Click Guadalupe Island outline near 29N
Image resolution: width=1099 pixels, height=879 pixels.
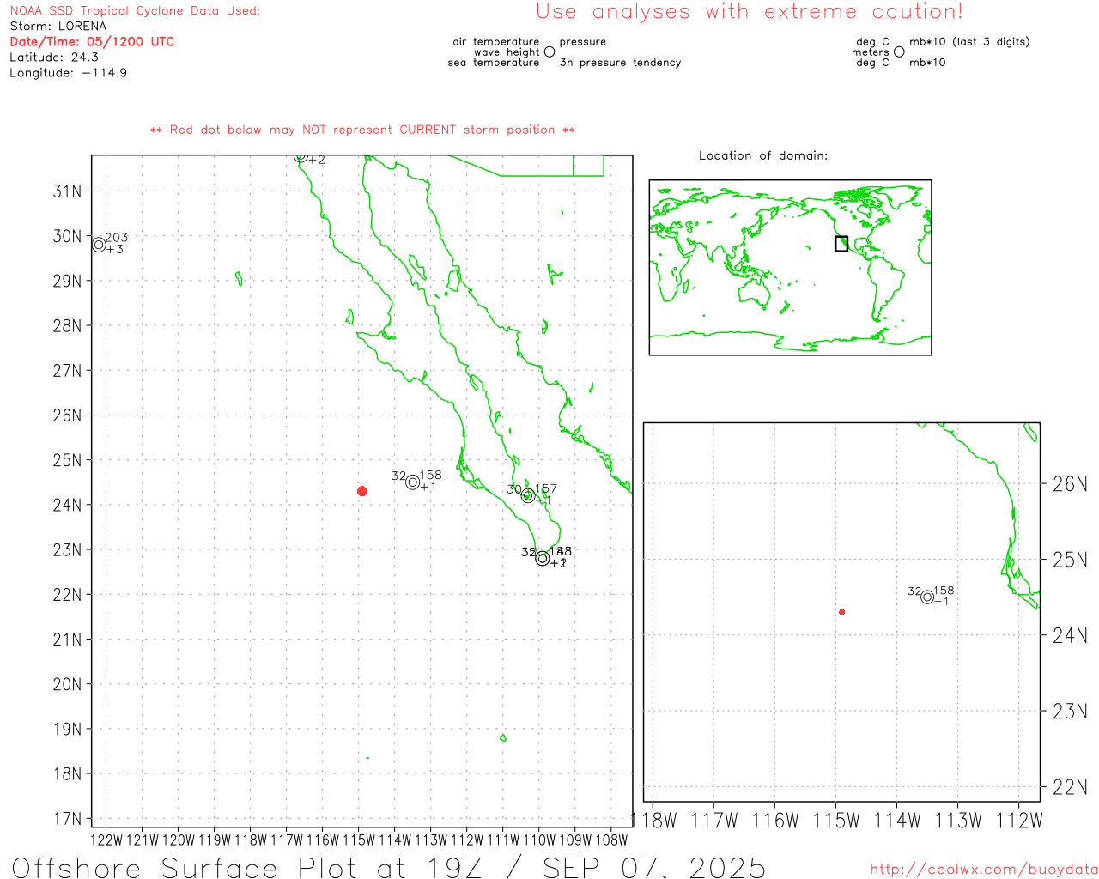coord(239,279)
